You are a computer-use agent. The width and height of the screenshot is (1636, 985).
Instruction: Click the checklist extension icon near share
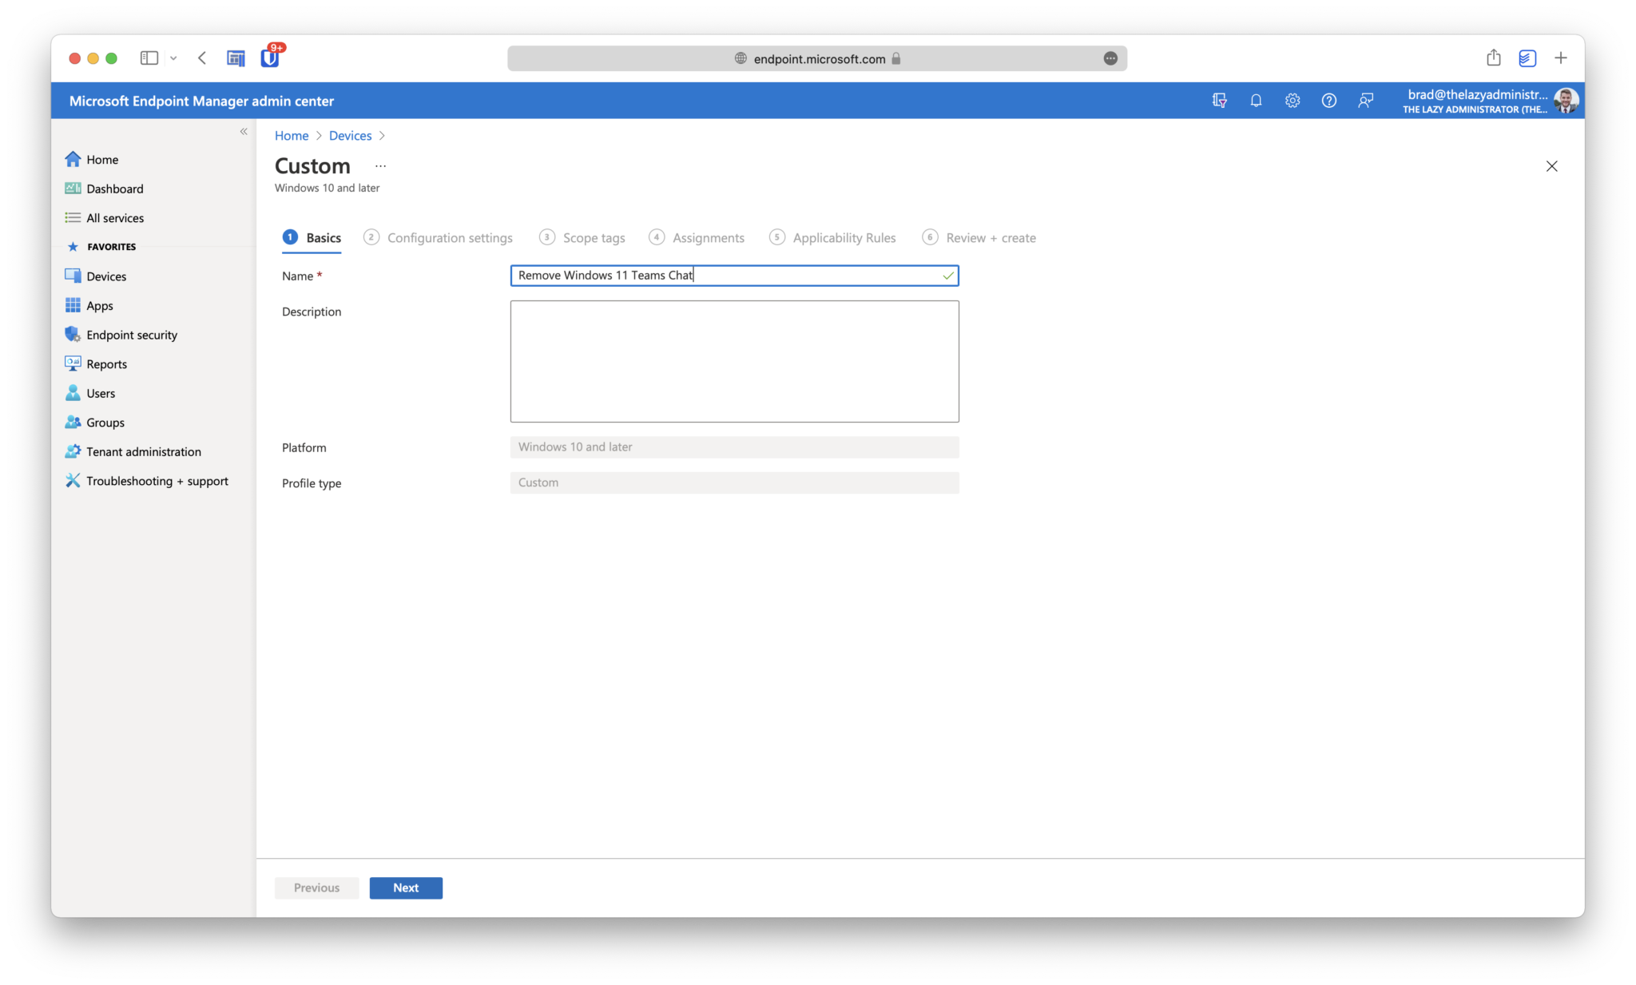tap(1527, 58)
